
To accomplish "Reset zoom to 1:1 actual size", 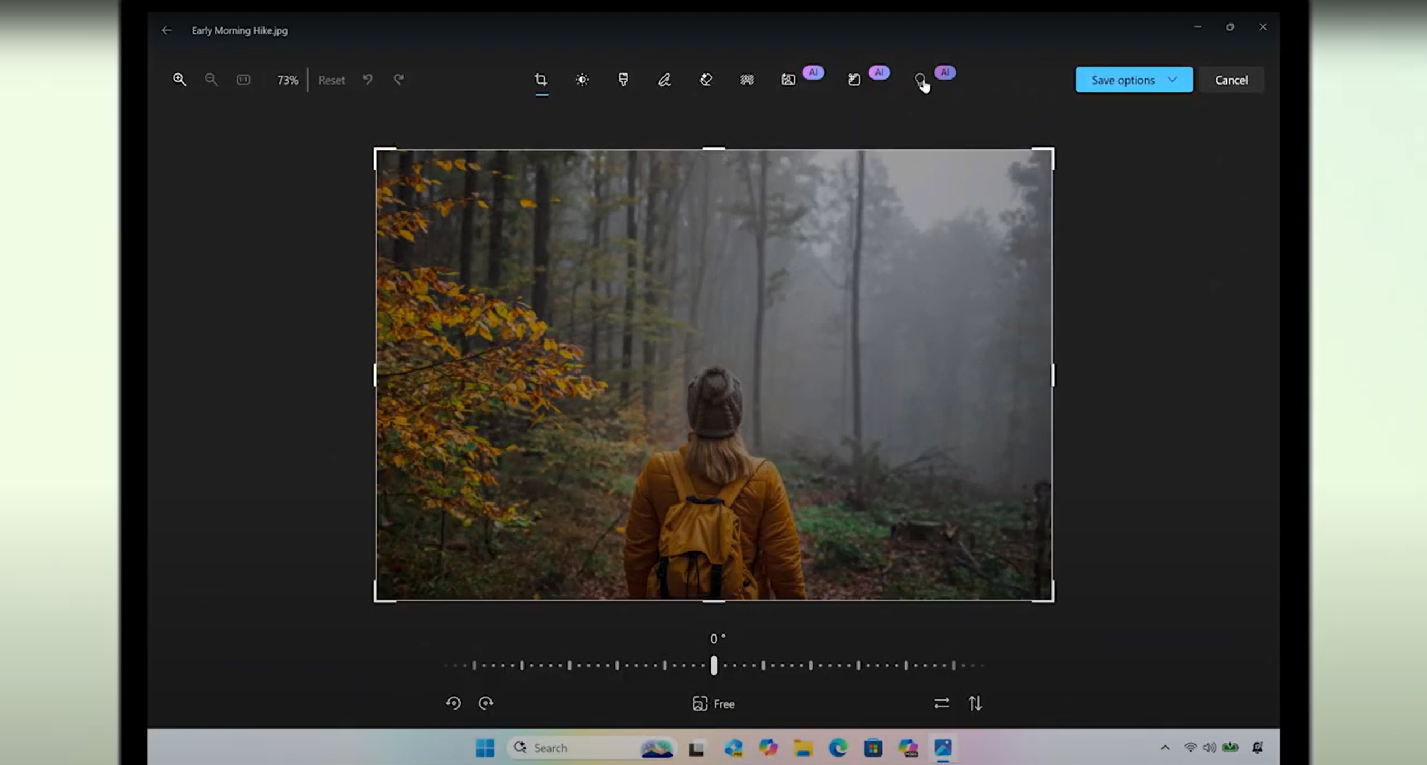I will point(242,80).
